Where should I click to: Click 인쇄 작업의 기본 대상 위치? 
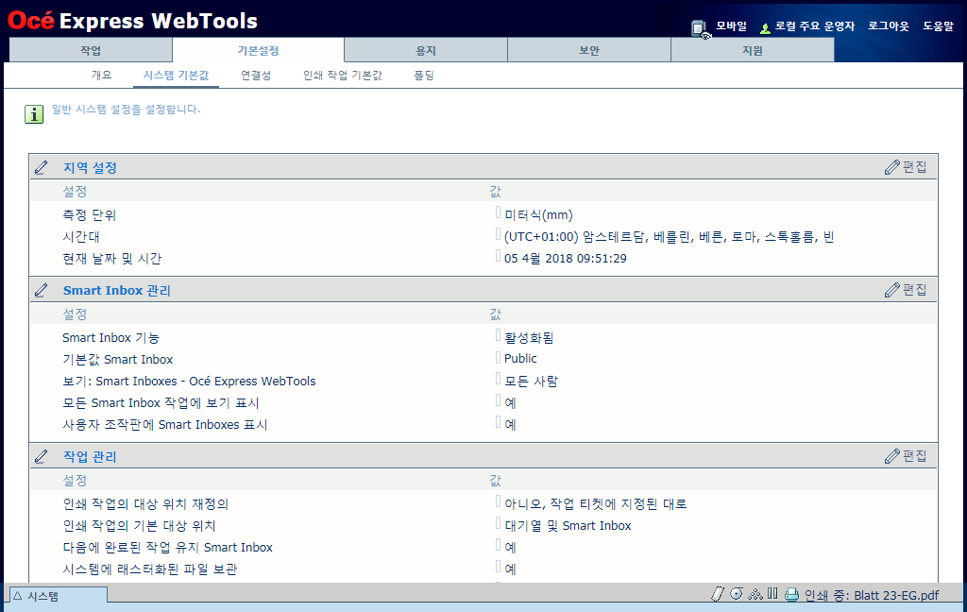[140, 526]
